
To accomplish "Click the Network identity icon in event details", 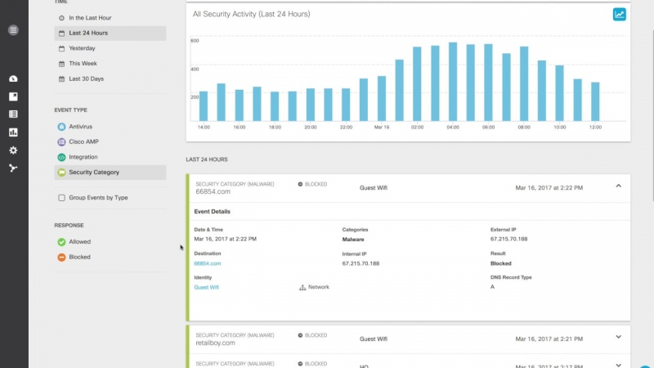I will tap(302, 288).
